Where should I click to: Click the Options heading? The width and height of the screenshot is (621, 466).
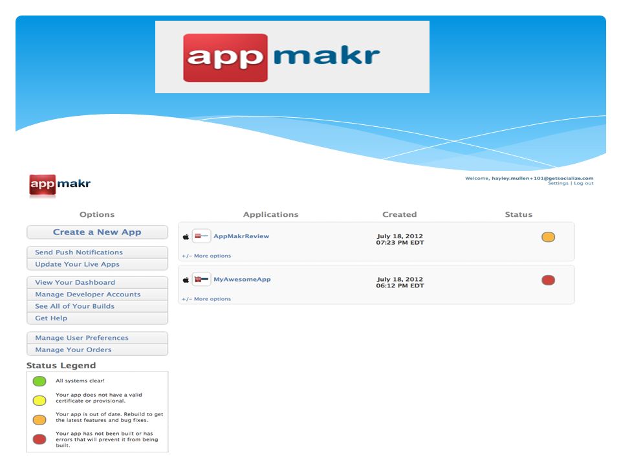(x=97, y=214)
